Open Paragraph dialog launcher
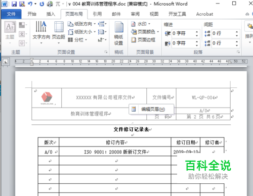The width and height of the screenshot is (253, 196). tap(238, 52)
